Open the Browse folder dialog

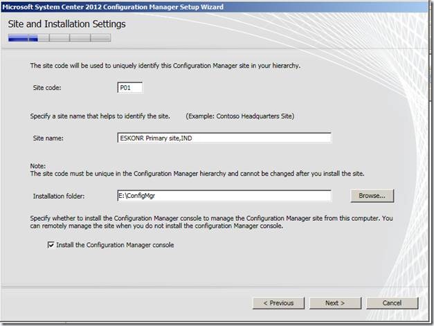pyautogui.click(x=372, y=196)
